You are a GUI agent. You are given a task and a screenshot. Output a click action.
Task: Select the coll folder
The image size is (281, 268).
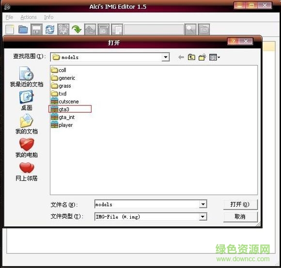click(x=59, y=70)
